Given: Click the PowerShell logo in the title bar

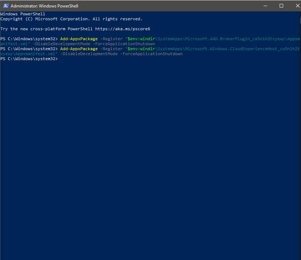Looking at the screenshot, I should coord(5,6).
